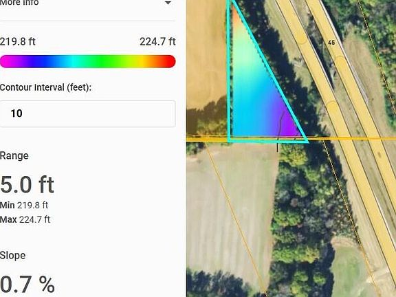Click the purple low-elevation corner of the triangle
The image size is (396, 297).
click(x=289, y=126)
